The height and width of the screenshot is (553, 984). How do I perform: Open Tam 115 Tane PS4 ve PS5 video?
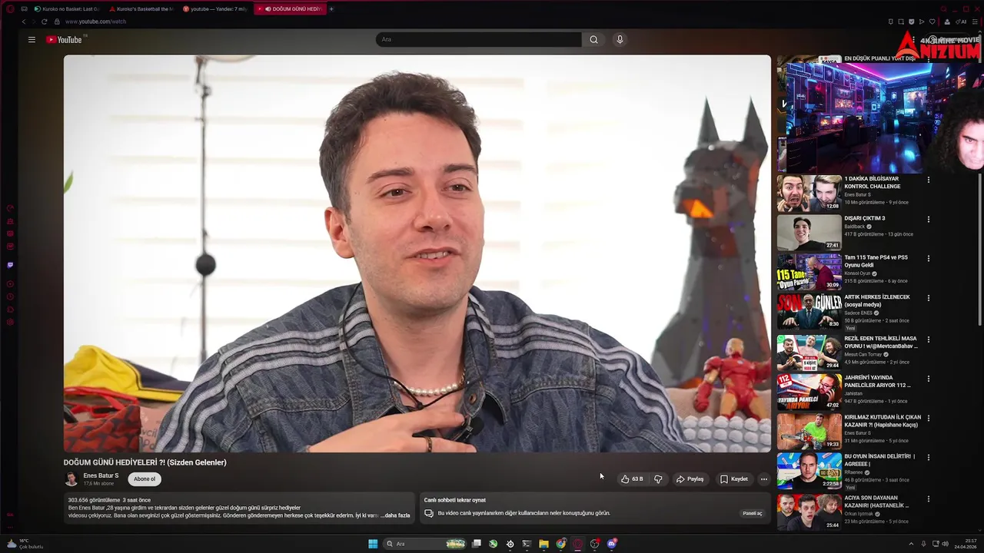point(876,261)
